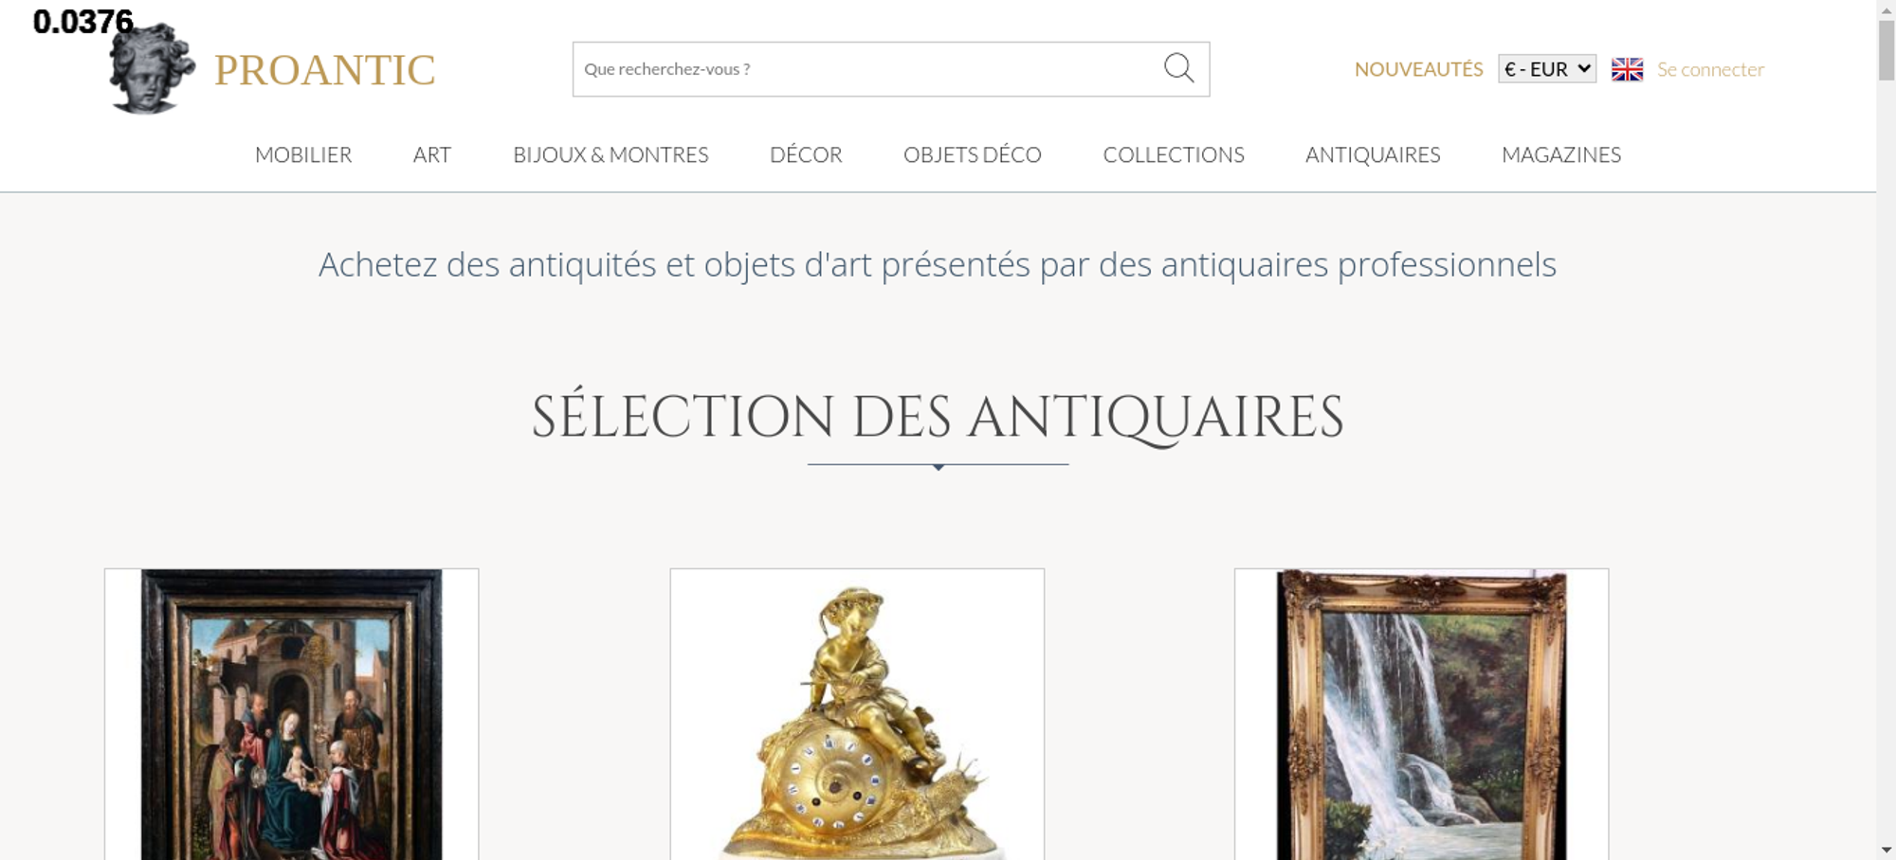This screenshot has width=1896, height=860.
Task: Select BIJOUX & MONTRES in navigation
Action: pyautogui.click(x=611, y=154)
